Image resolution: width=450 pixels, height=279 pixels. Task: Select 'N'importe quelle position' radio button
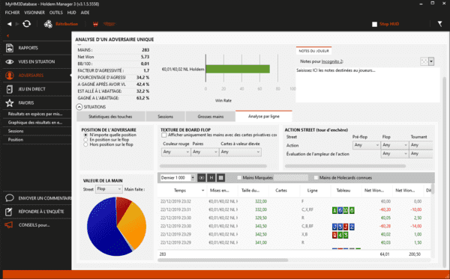click(x=85, y=135)
